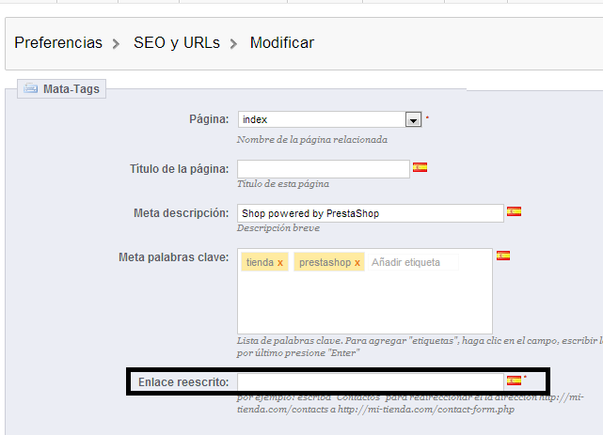Click the Spain flag beside Meta palabras clave
This screenshot has width=603, height=435.
pos(503,256)
